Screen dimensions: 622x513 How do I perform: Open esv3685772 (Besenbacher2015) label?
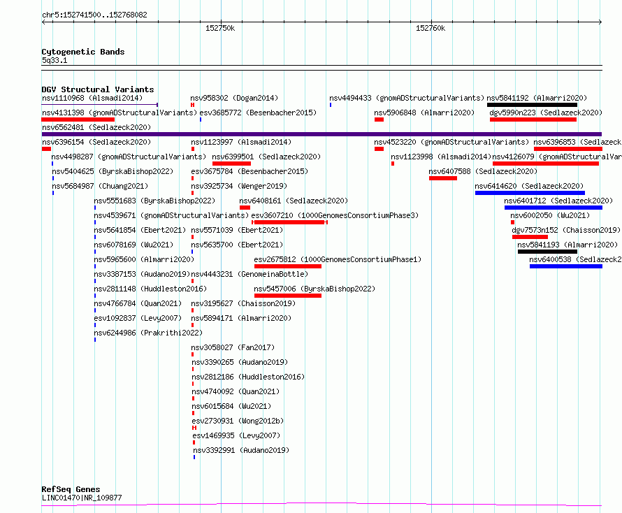[x=258, y=113]
